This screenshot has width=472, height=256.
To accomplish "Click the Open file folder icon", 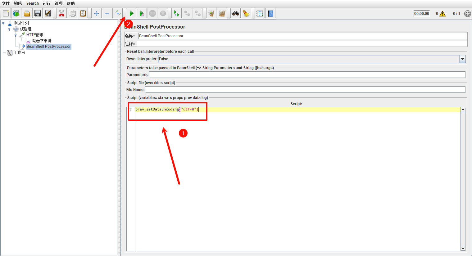I will point(27,13).
